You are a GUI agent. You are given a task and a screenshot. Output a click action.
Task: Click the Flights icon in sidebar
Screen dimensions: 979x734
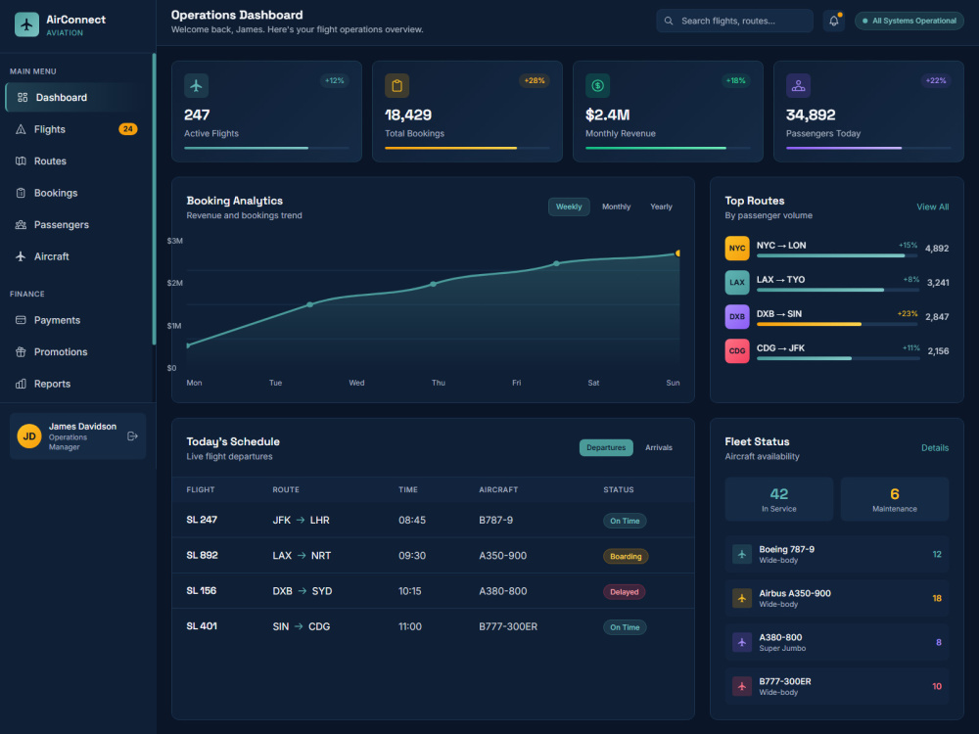(21, 129)
